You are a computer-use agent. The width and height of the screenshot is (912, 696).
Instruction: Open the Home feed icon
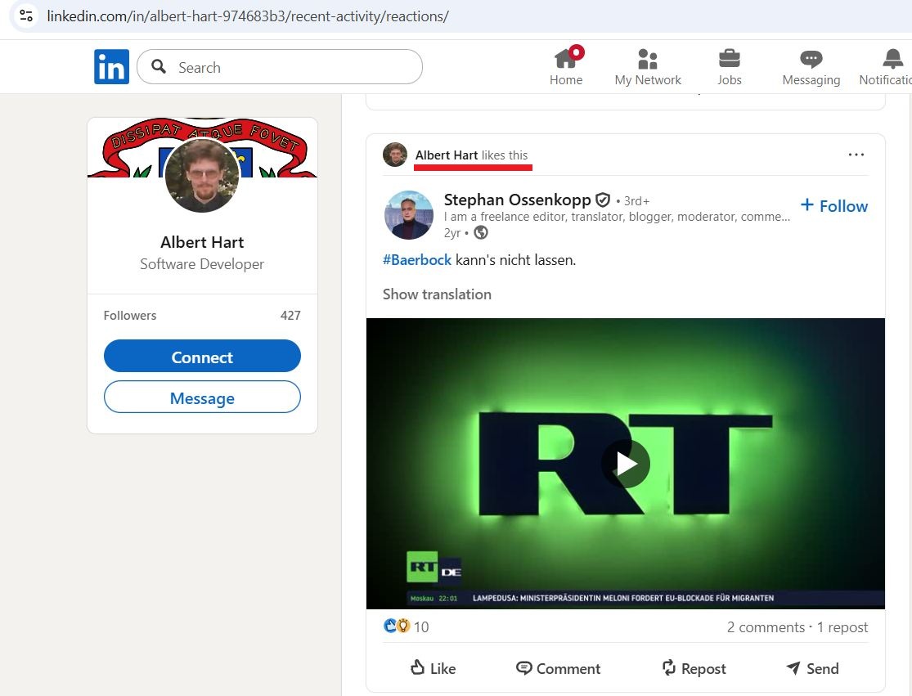(x=566, y=59)
